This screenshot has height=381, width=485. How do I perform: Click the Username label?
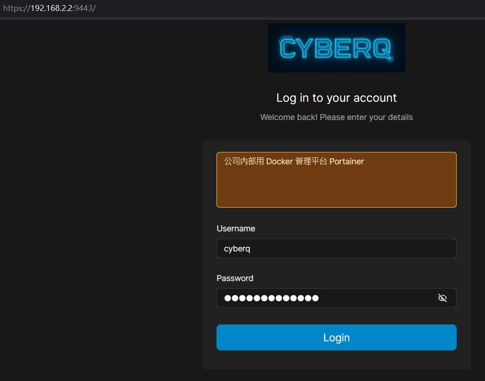[236, 229]
